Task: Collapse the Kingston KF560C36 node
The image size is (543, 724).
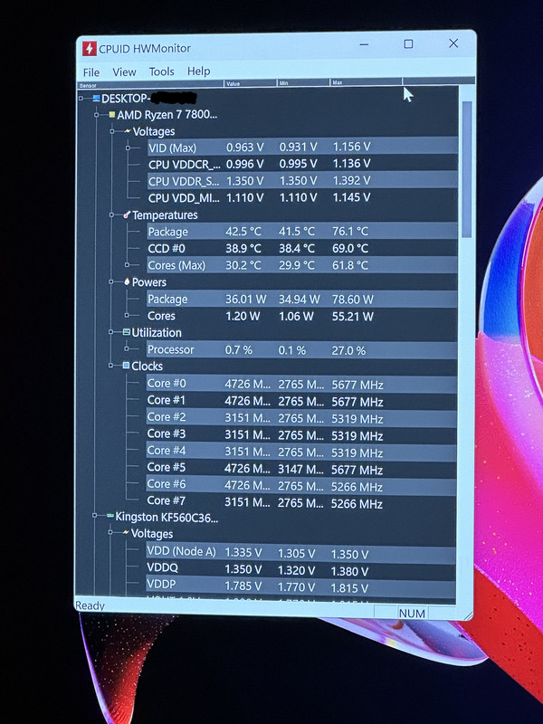Action: pyautogui.click(x=95, y=515)
